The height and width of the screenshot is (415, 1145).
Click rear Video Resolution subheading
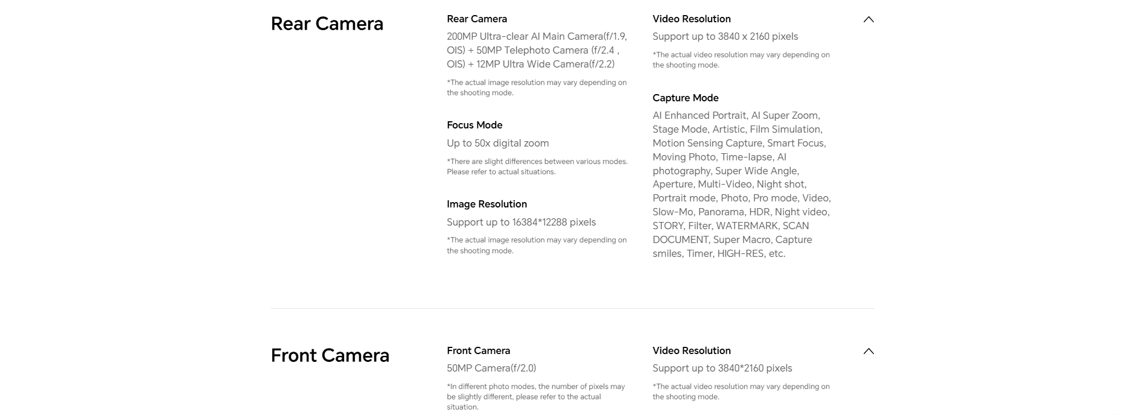[x=691, y=19]
